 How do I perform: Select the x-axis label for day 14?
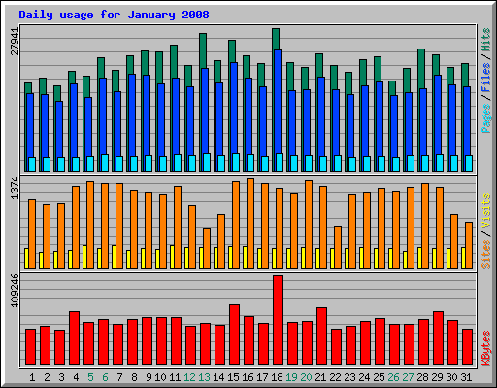click(x=218, y=377)
